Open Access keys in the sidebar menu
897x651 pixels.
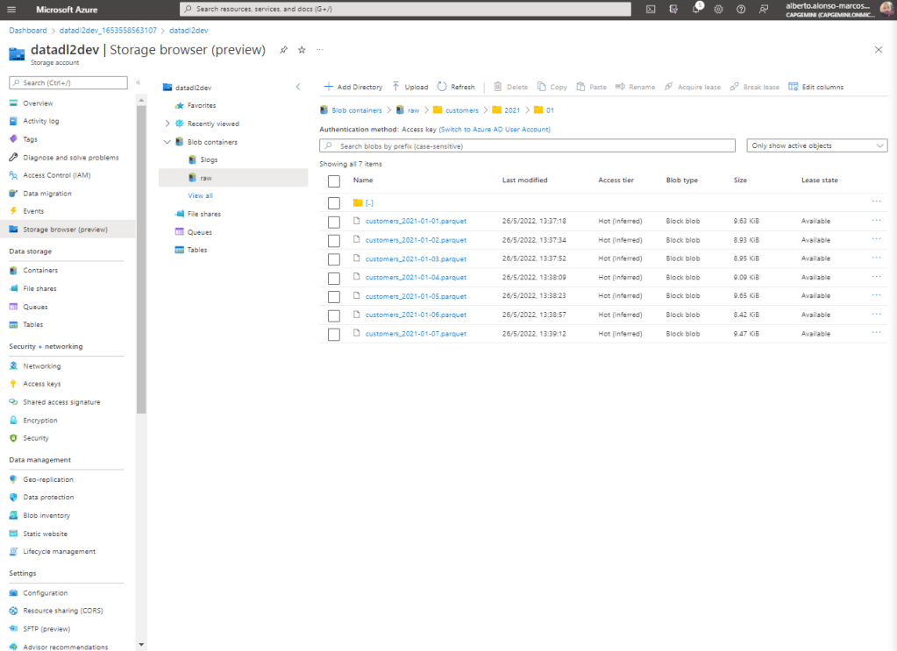pos(41,384)
